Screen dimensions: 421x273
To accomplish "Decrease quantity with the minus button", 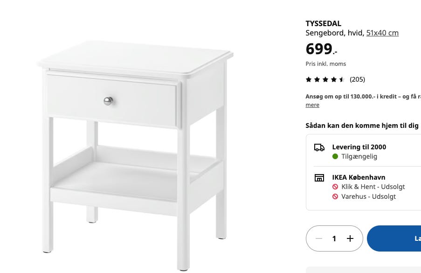I will coord(319,238).
